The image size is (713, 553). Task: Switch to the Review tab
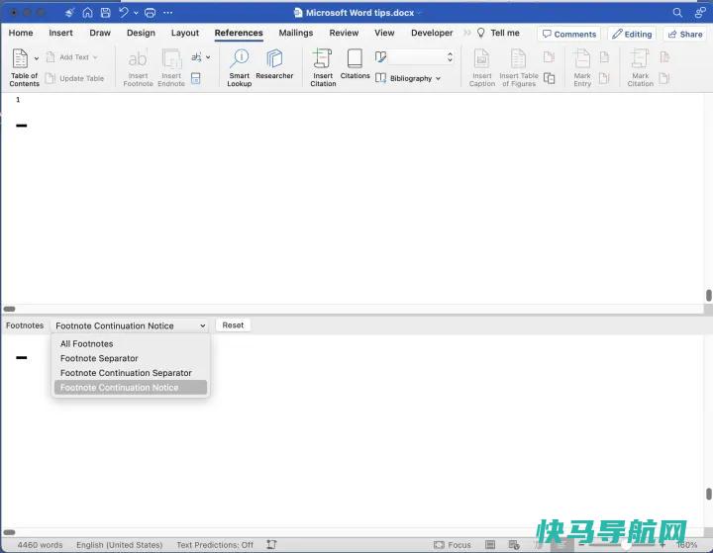[344, 33]
